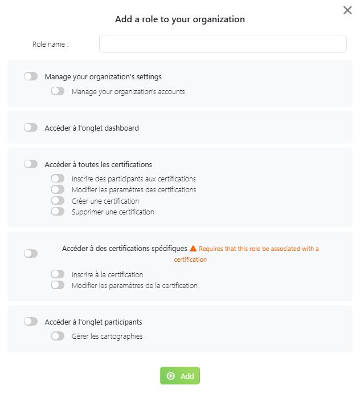
Task: Enable Modifier les paramètres des certifications
Action: 58,189
